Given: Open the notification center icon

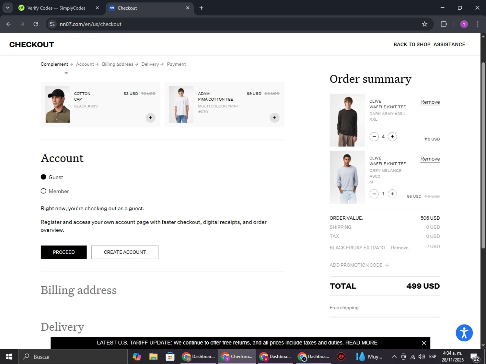Looking at the screenshot, I should coord(475,357).
